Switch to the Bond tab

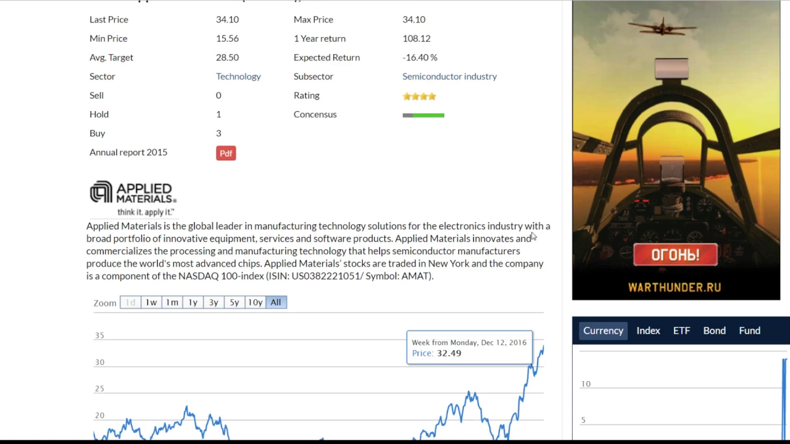tap(714, 331)
